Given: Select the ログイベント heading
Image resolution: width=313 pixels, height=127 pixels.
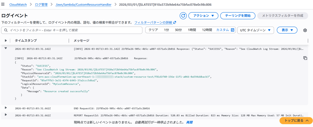Looking at the screenshot, I should pos(15,16).
